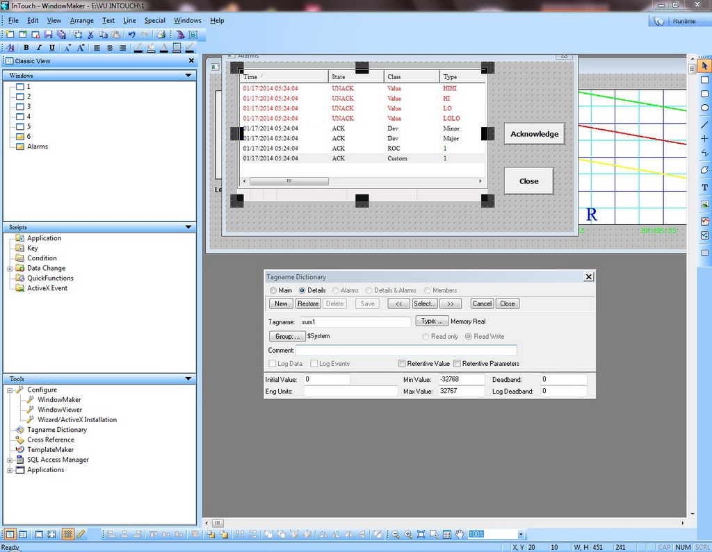Viewport: 712px width, 552px height.
Task: Choose the Polygon drawing tool
Action: 704,170
